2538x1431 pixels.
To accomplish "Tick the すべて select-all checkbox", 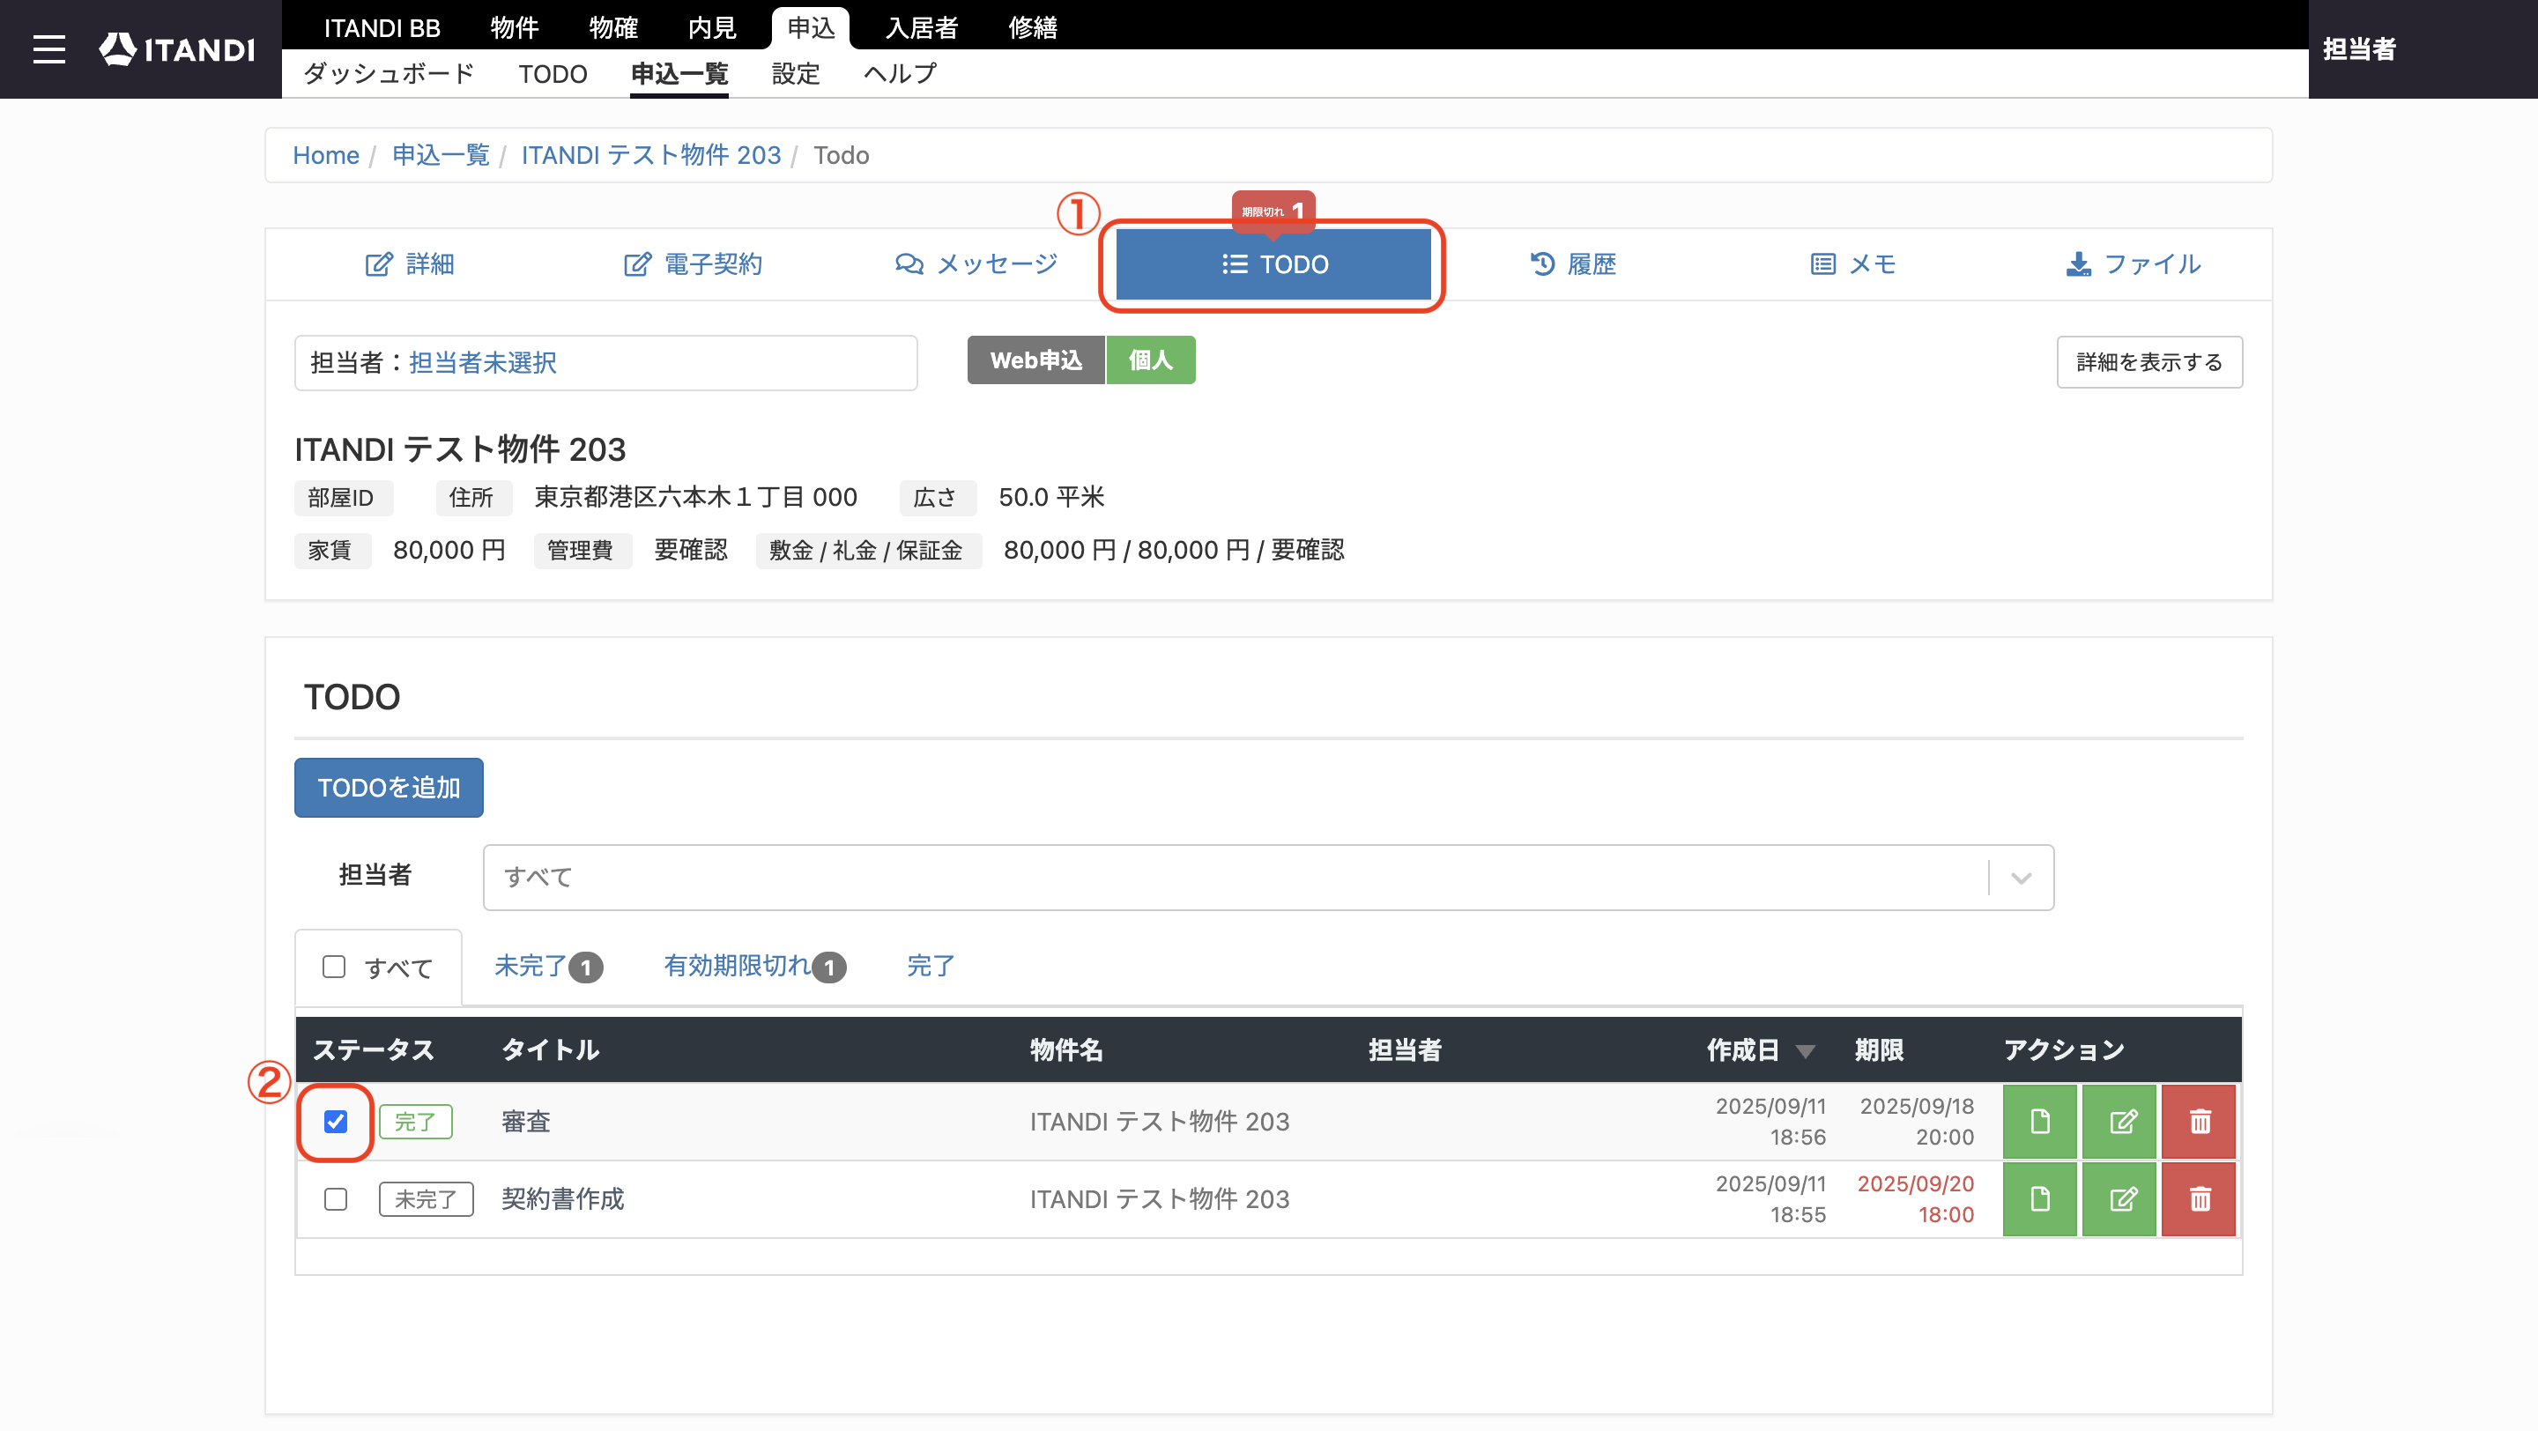I will [334, 966].
